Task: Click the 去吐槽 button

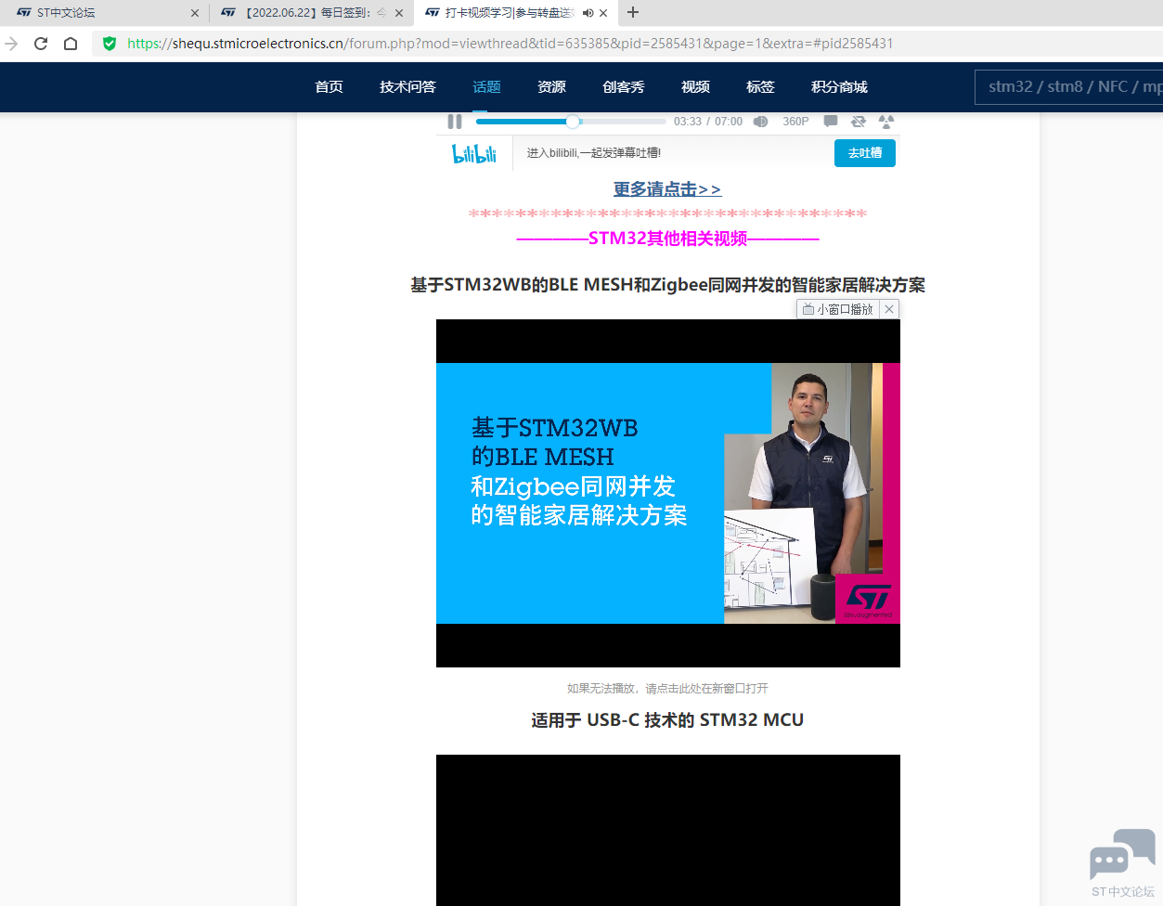Action: (865, 153)
